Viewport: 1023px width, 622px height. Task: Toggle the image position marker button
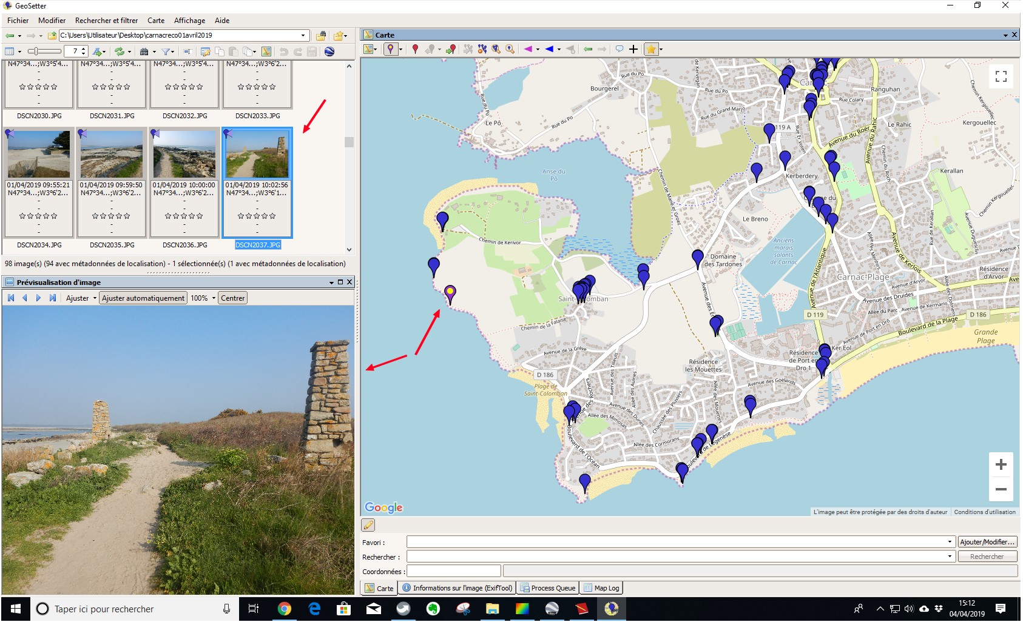coord(391,49)
